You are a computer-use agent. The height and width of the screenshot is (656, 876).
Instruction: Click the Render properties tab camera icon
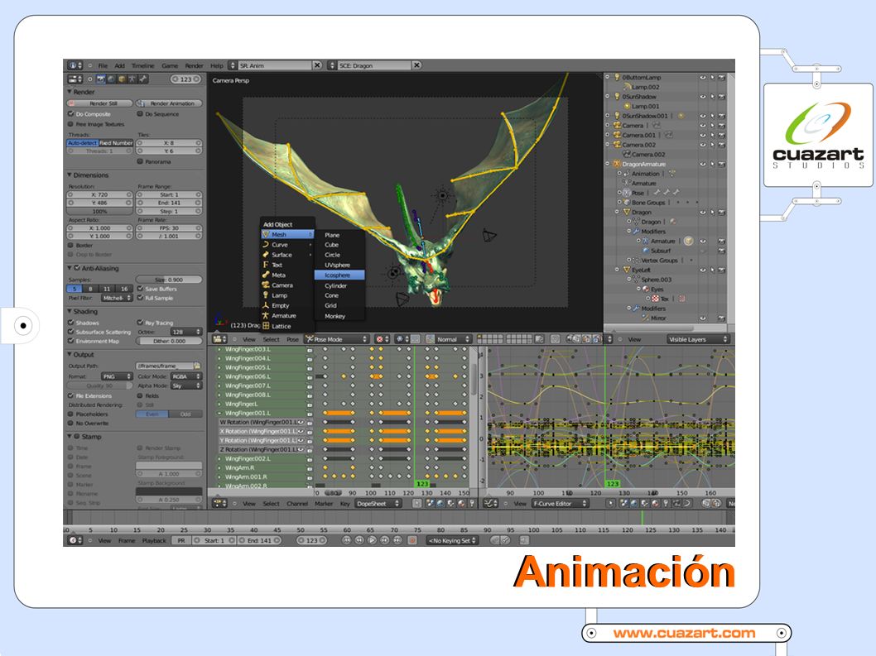[x=101, y=79]
